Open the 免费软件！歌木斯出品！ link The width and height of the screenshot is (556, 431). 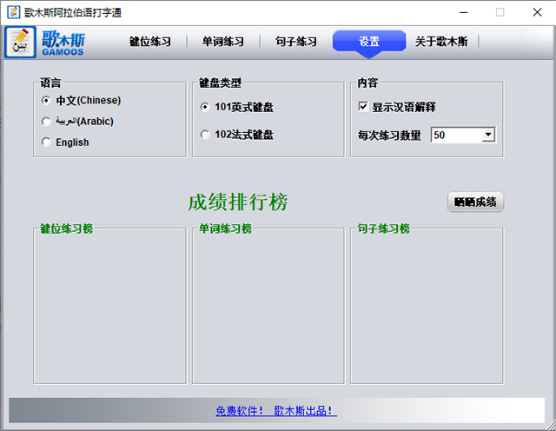(276, 411)
